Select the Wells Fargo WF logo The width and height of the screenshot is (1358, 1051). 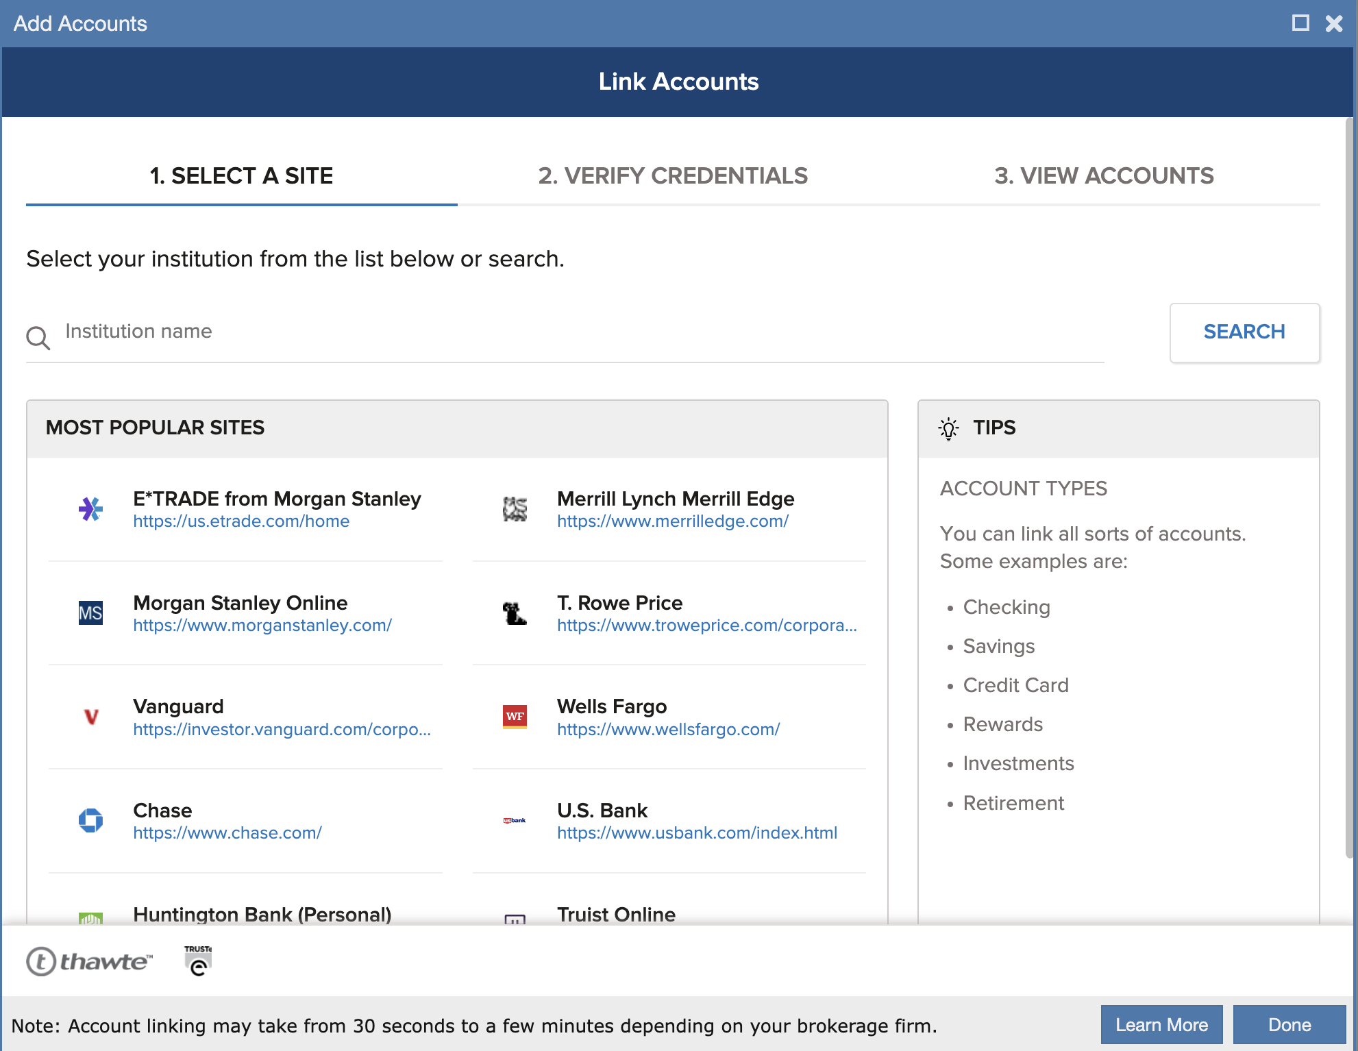[514, 717]
